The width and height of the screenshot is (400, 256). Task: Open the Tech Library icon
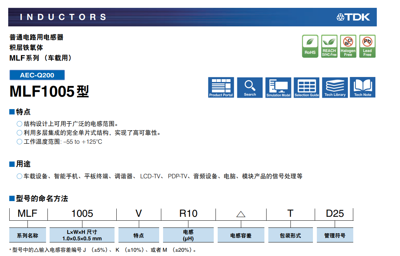click(335, 87)
